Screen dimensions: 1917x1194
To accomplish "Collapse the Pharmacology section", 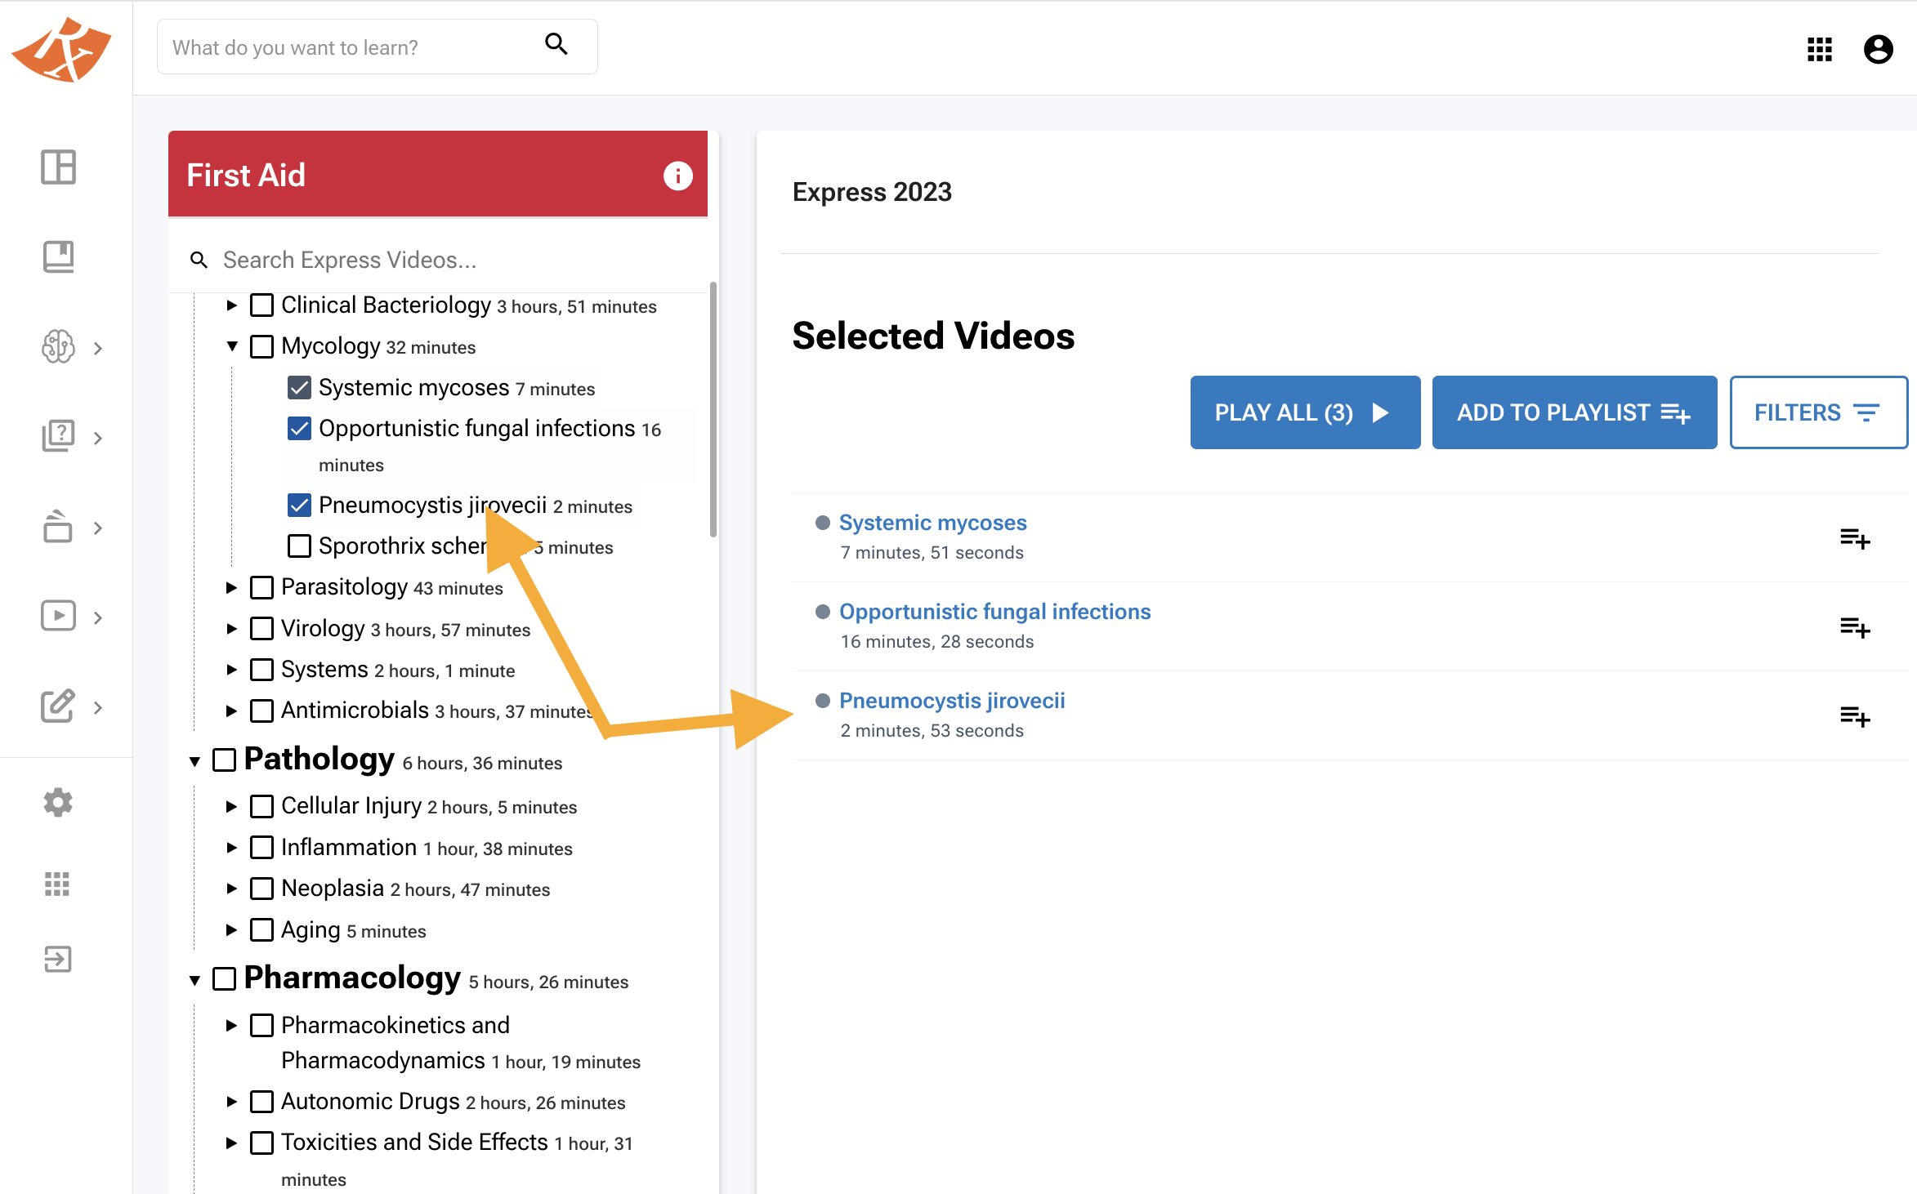I will pyautogui.click(x=194, y=980).
